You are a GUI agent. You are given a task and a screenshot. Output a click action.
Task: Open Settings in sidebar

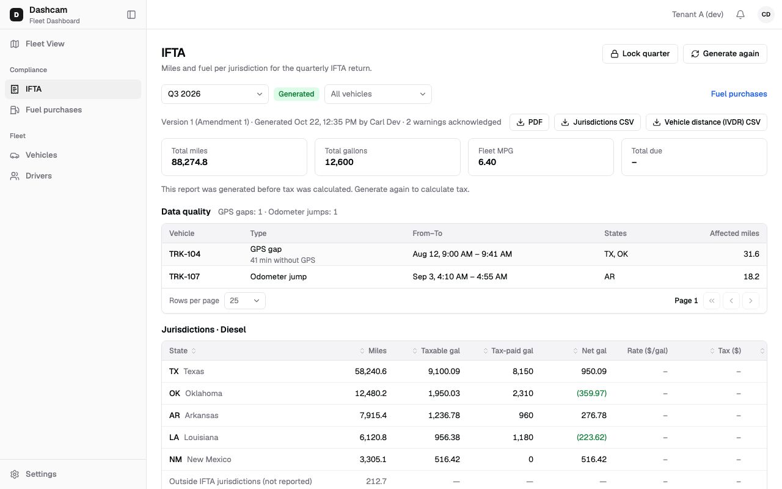pos(73,474)
